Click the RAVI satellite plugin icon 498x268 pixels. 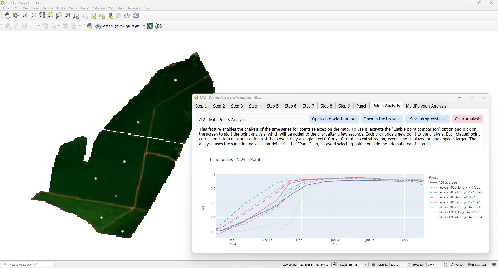click(158, 26)
